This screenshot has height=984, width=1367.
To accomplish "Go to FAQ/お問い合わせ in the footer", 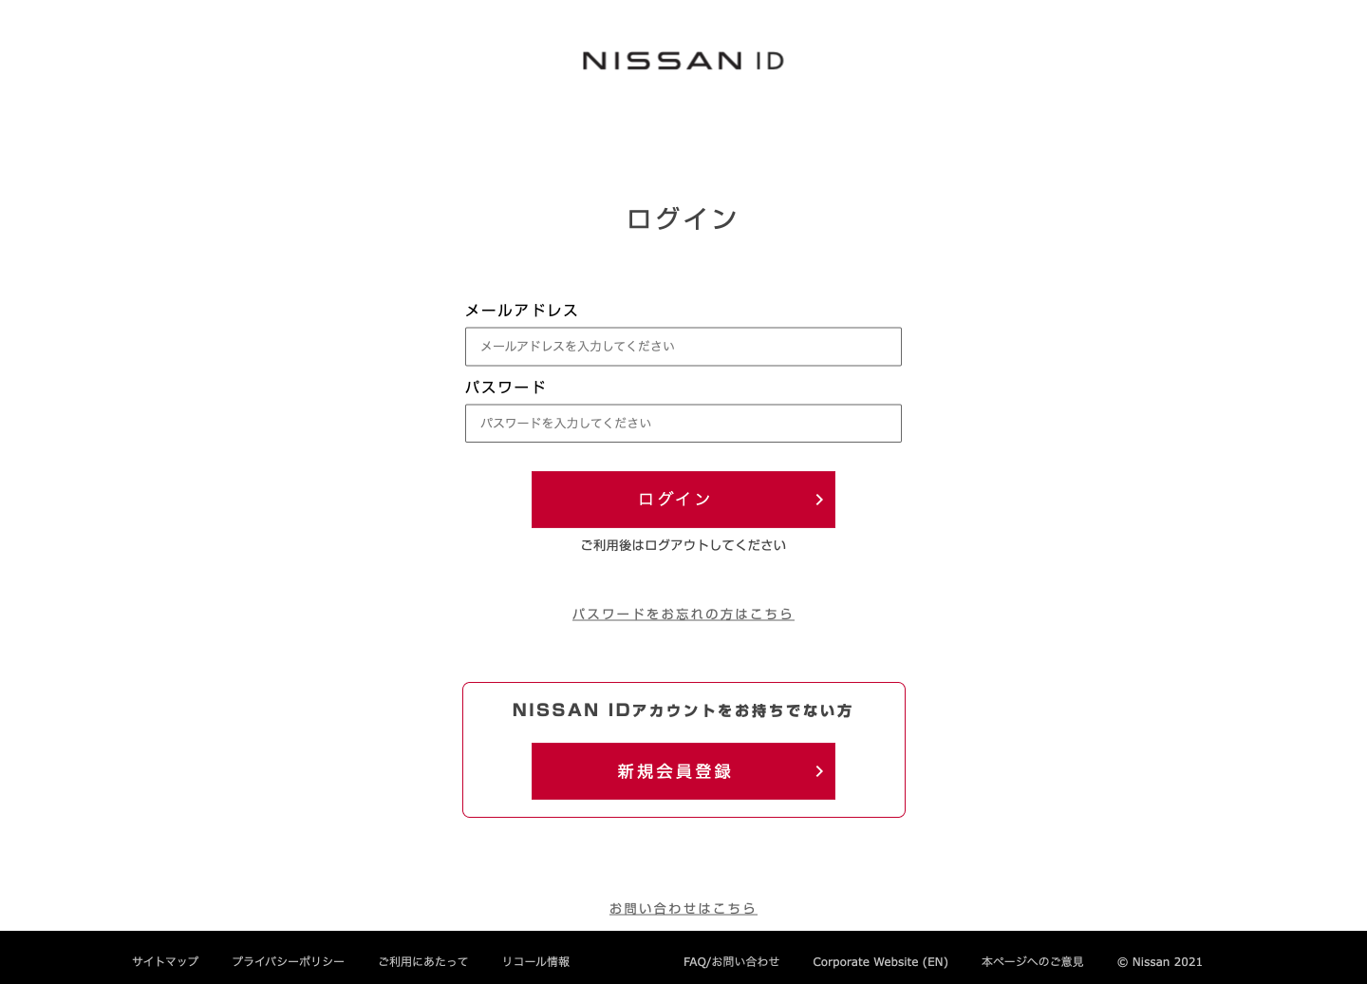I will click(x=731, y=962).
